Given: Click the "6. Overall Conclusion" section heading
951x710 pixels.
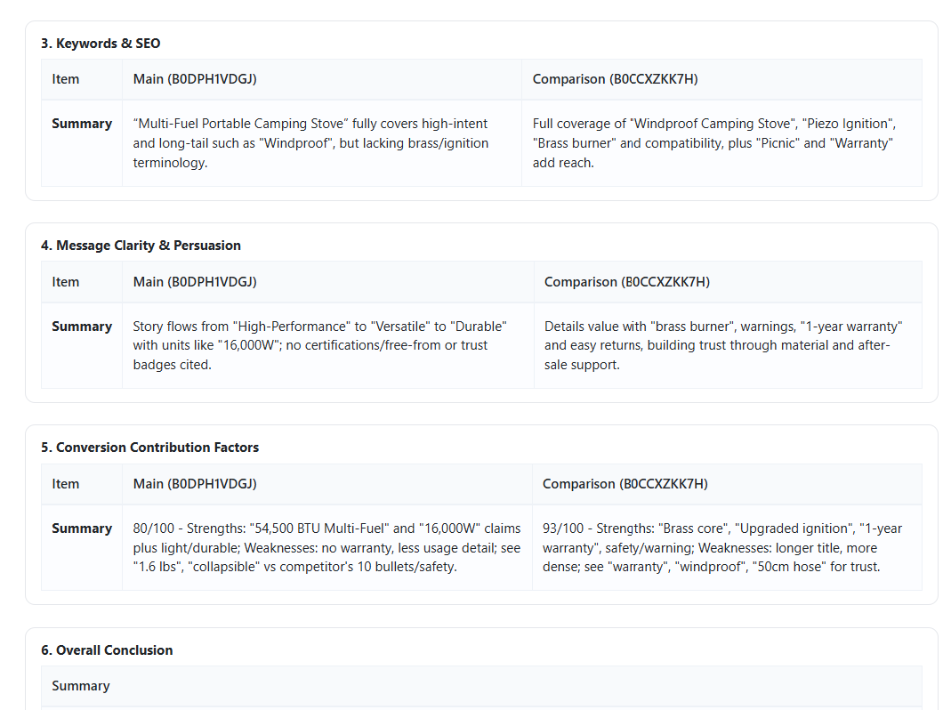Looking at the screenshot, I should [107, 649].
